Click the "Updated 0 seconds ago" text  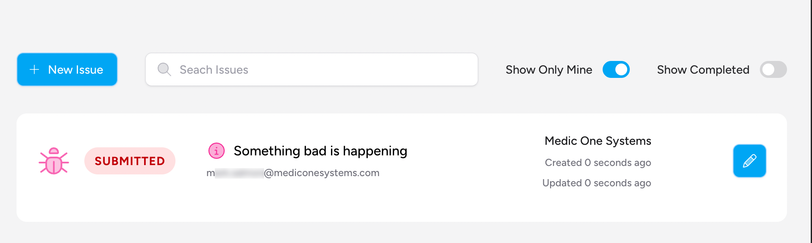pyautogui.click(x=596, y=183)
